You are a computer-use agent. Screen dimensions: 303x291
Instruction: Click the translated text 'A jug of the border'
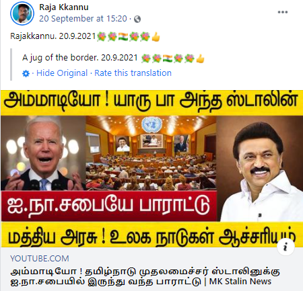click(x=79, y=58)
